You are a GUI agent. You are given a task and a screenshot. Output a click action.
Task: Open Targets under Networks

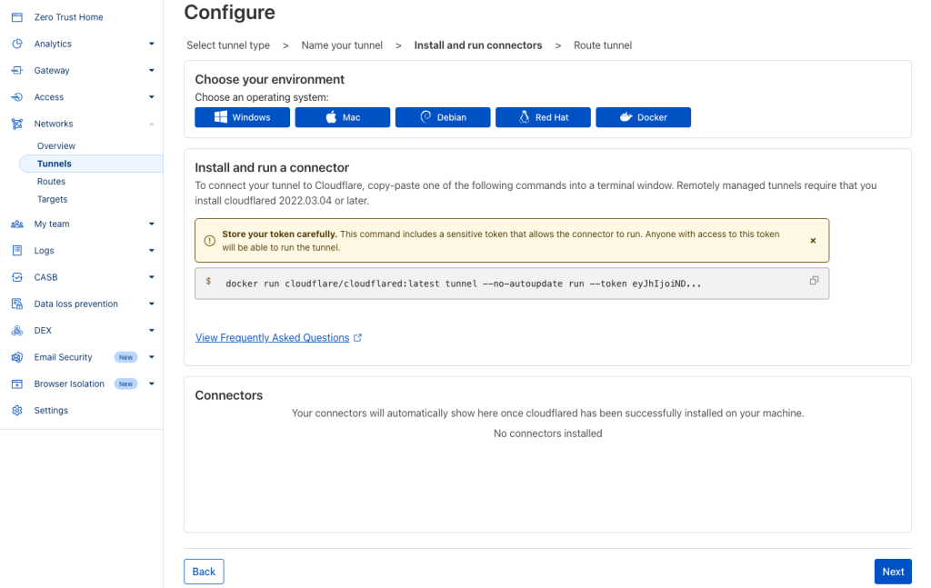(x=52, y=199)
